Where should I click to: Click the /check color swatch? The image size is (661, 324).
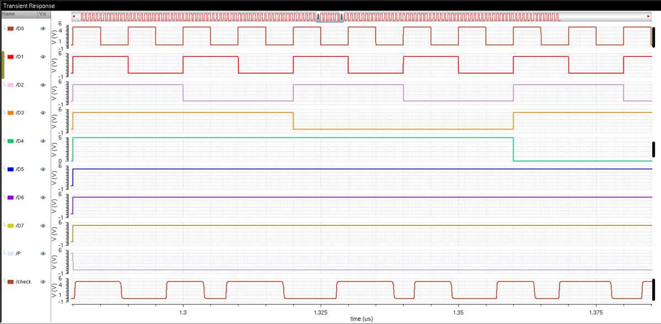coord(10,282)
